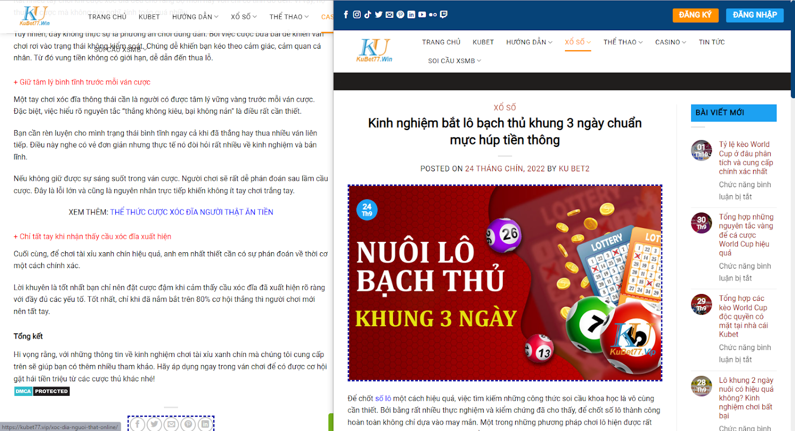Open the Nuôi Lô Bạch Thủ featured image
795x431 pixels.
(x=505, y=283)
